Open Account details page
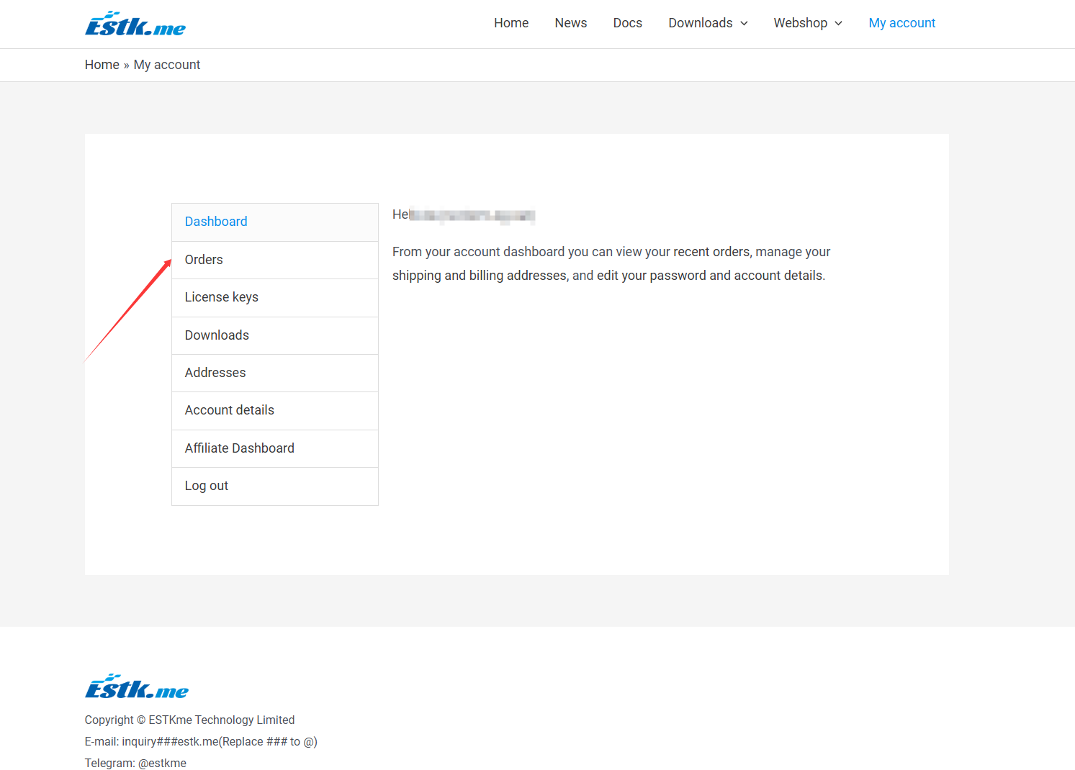 pos(229,410)
